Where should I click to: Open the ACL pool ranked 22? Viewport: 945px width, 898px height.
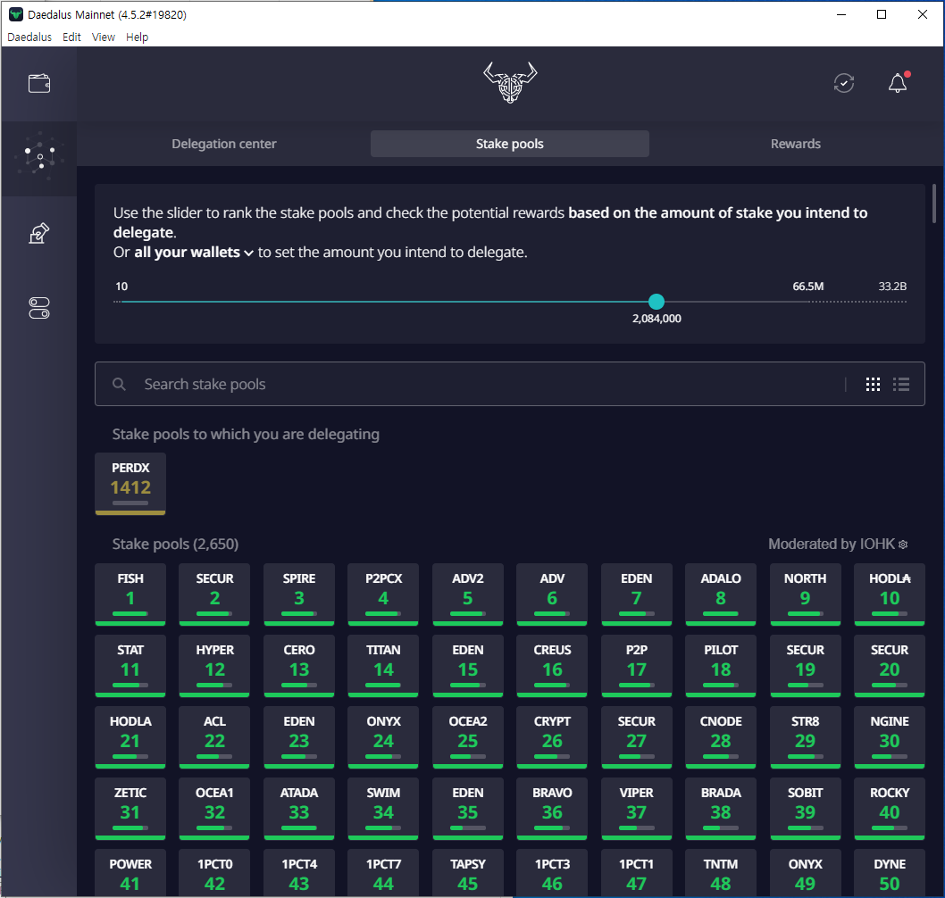coord(214,737)
